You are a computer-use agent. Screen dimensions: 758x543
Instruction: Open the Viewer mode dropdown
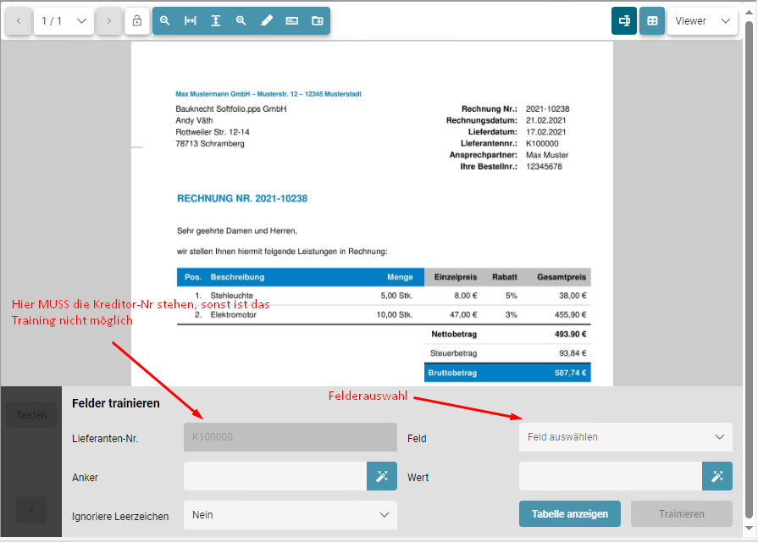[x=702, y=21]
